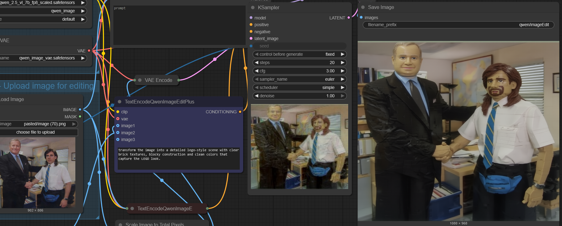Click the TextEncodeQwenImageEditPlus collapse dot

point(120,102)
